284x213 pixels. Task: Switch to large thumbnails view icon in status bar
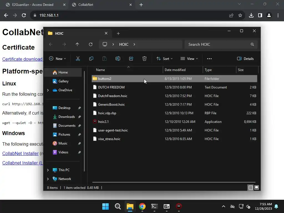pyautogui.click(x=257, y=188)
